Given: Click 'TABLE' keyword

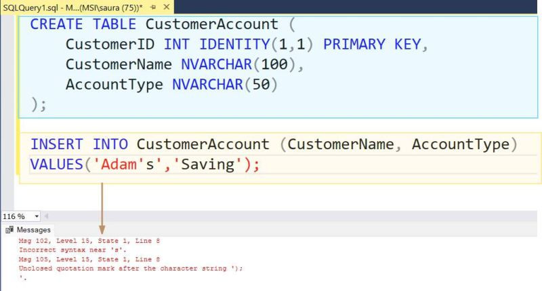Looking at the screenshot, I should tap(114, 24).
